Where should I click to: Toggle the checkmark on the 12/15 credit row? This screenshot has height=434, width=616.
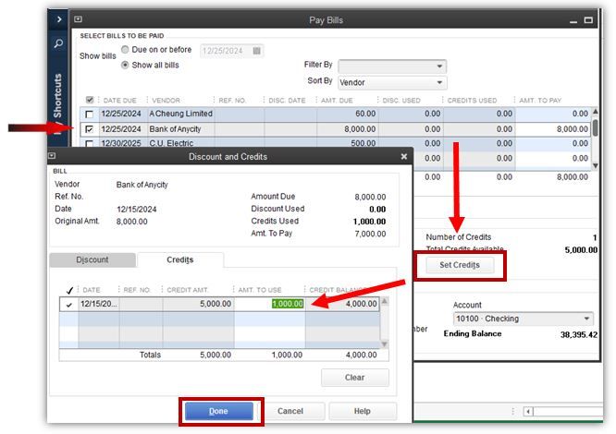pyautogui.click(x=69, y=304)
